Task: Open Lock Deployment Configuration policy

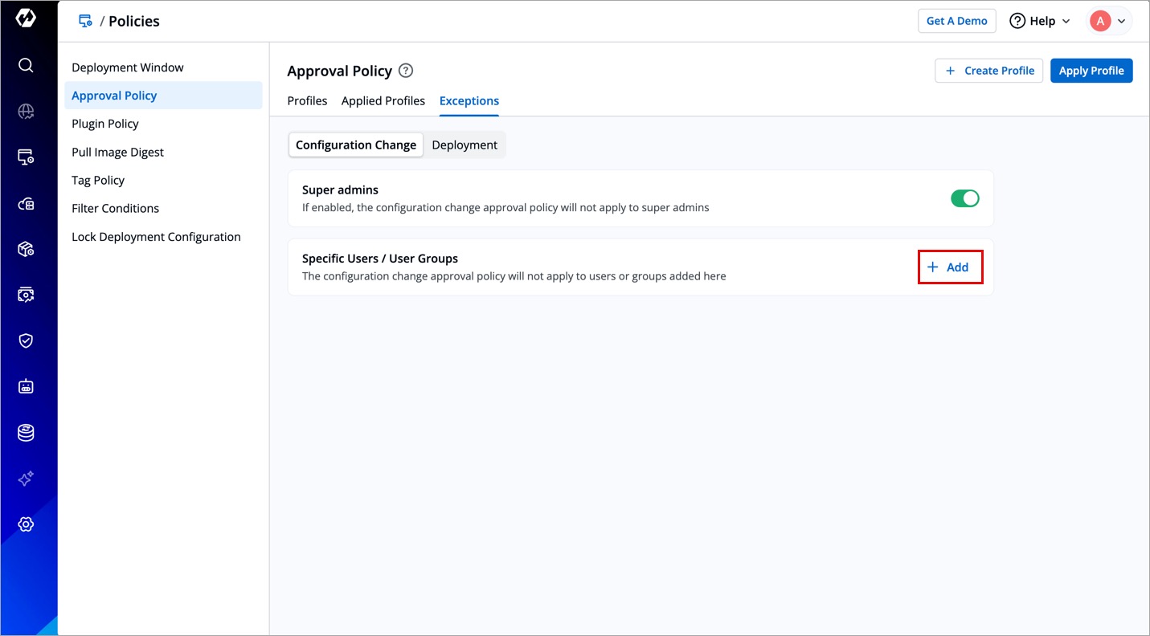Action: click(x=156, y=237)
